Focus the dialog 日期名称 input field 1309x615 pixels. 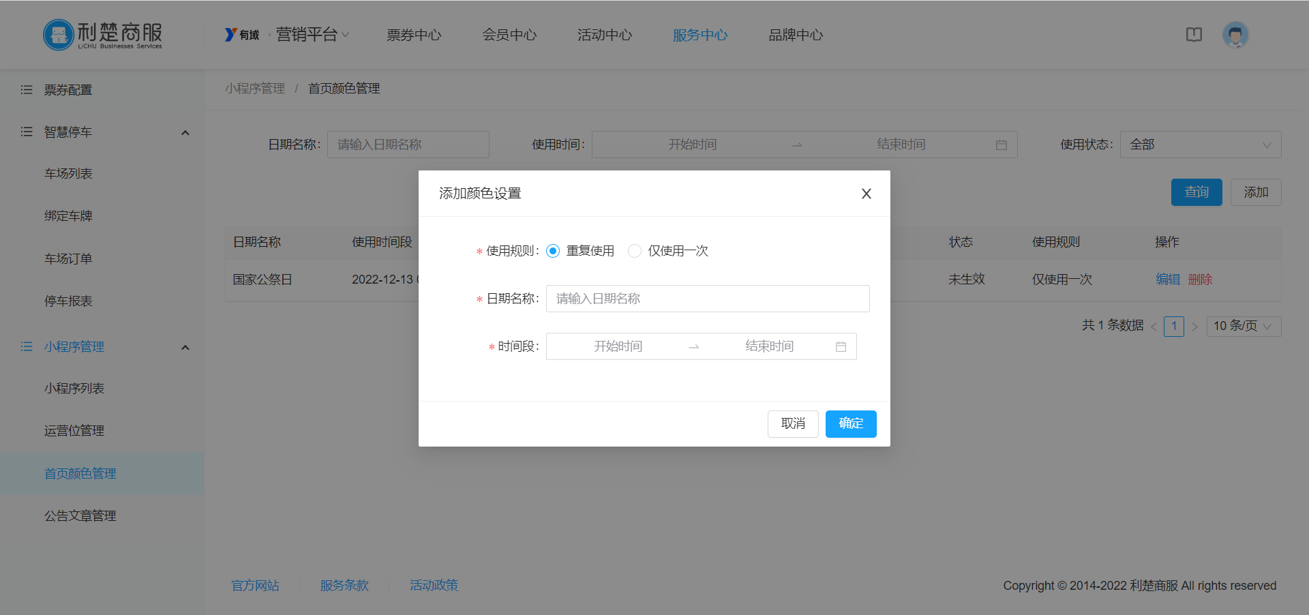click(708, 299)
